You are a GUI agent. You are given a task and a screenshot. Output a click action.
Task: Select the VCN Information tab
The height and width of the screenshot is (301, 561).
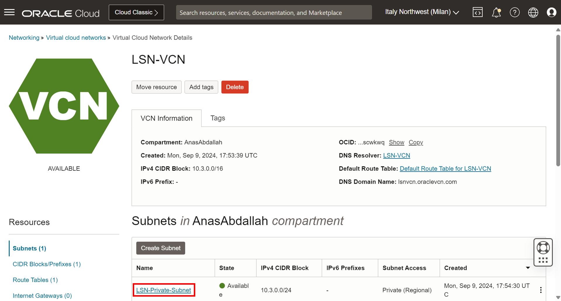167,118
